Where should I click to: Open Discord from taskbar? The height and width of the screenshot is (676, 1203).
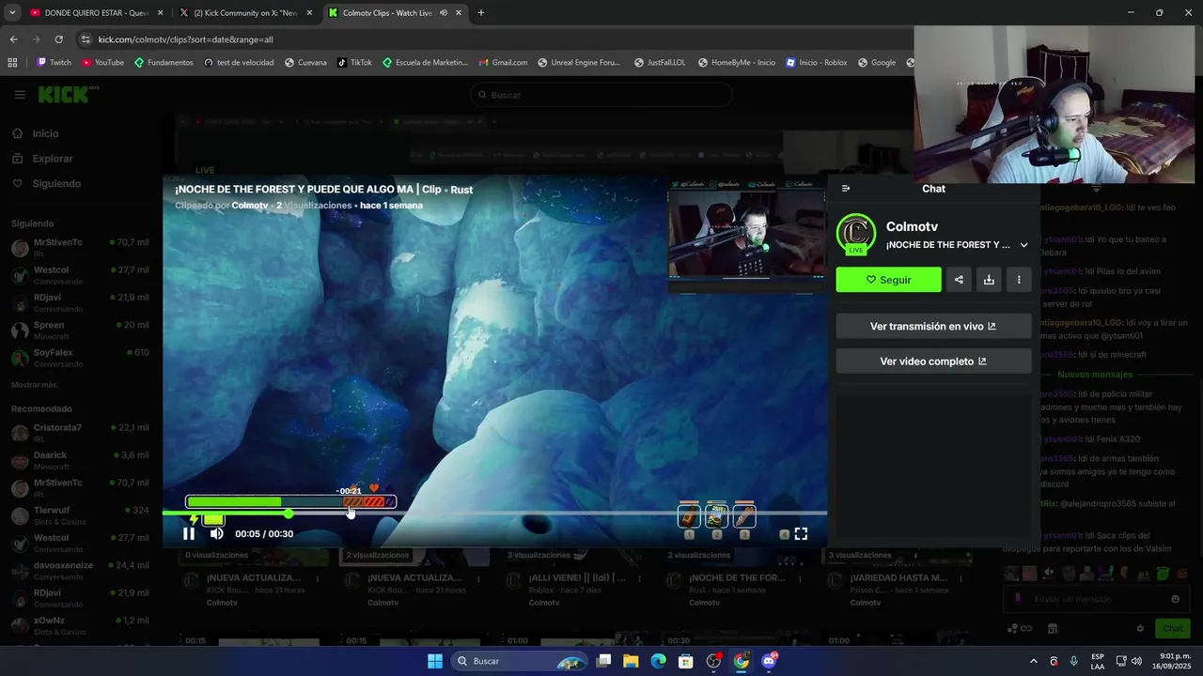(x=769, y=661)
